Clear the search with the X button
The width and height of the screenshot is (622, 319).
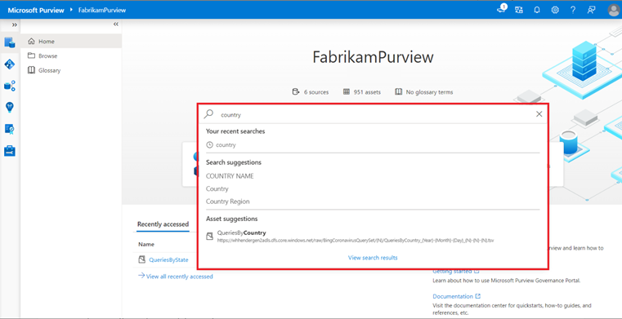tap(539, 114)
